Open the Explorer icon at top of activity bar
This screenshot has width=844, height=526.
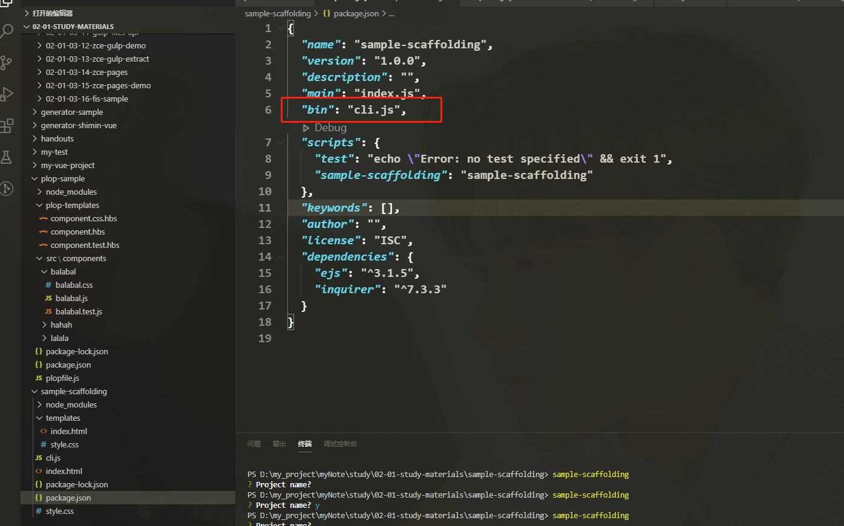click(x=7, y=3)
